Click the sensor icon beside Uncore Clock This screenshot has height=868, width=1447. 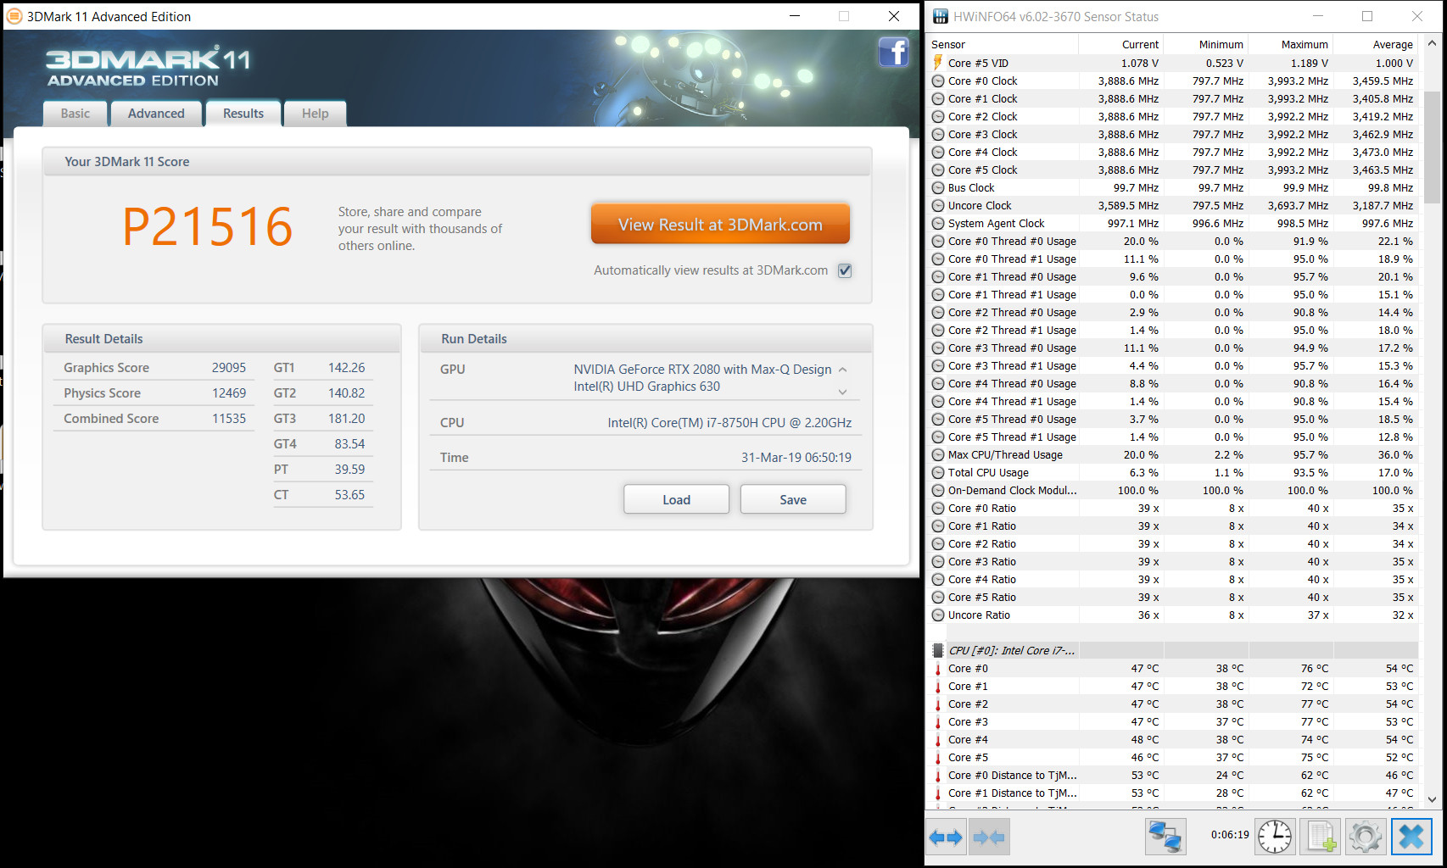tap(938, 205)
